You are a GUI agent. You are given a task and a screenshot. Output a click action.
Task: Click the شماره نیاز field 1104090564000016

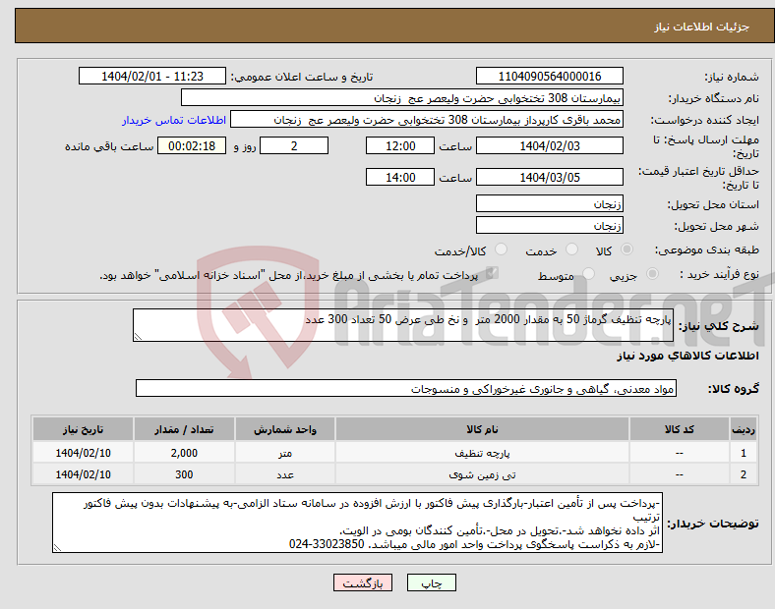coord(549,76)
